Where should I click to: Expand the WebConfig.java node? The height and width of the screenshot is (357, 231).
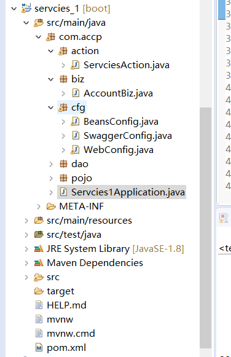pyautogui.click(x=63, y=150)
